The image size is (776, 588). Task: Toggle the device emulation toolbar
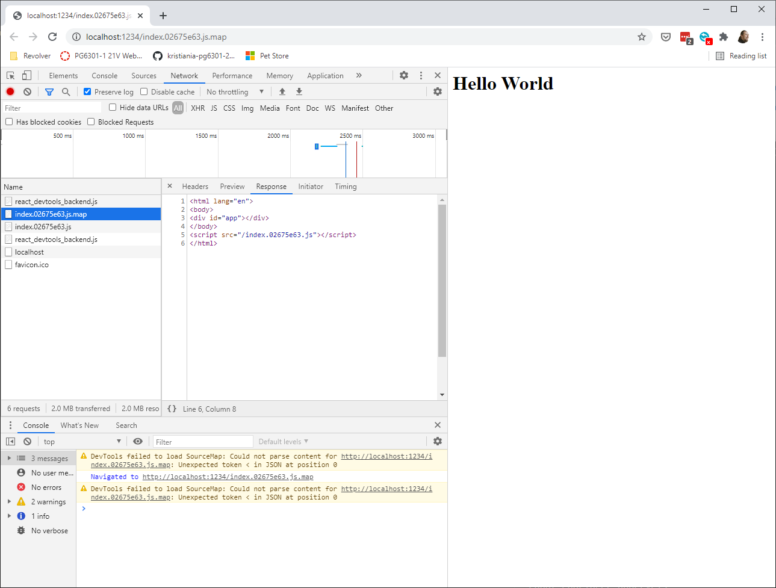tap(25, 75)
